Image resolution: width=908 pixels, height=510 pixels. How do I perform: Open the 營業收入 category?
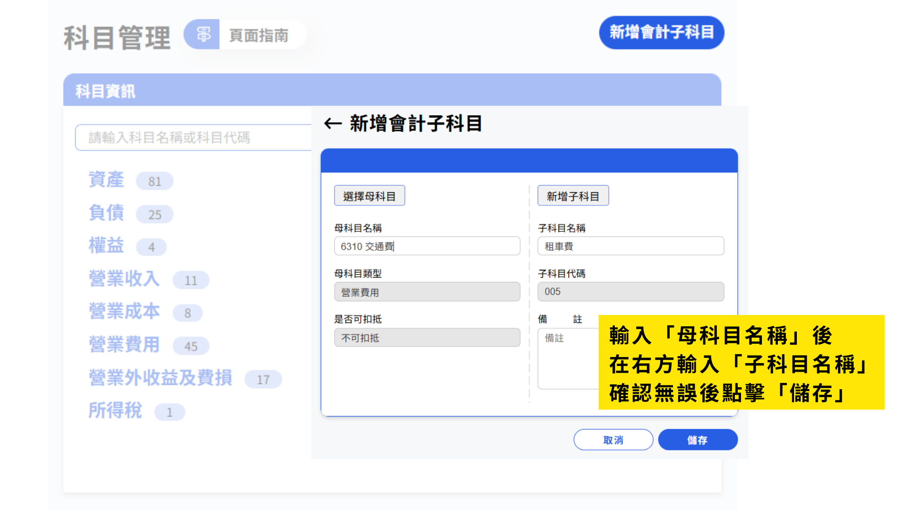pyautogui.click(x=124, y=279)
